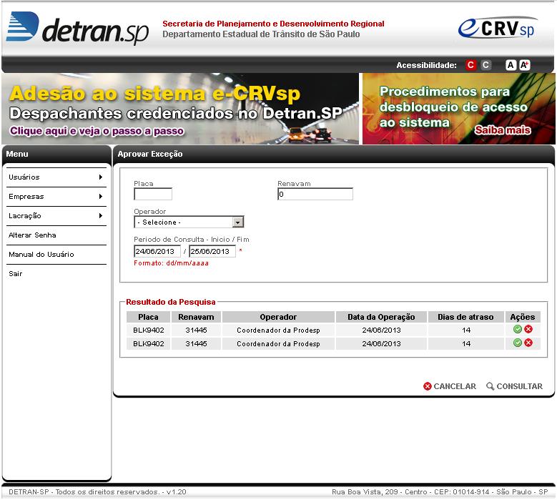
Task: Click the CANCELAR button
Action: pos(450,386)
